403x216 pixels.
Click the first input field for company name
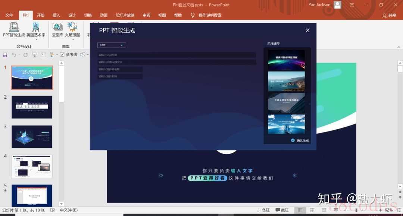pyautogui.click(x=176, y=55)
